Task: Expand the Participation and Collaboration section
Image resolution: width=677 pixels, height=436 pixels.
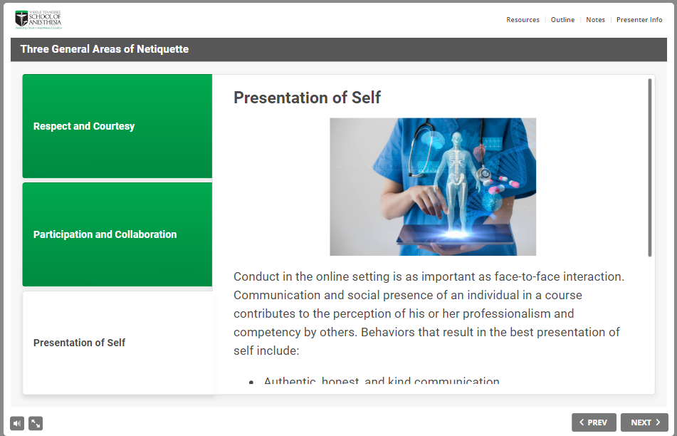Action: (x=117, y=234)
